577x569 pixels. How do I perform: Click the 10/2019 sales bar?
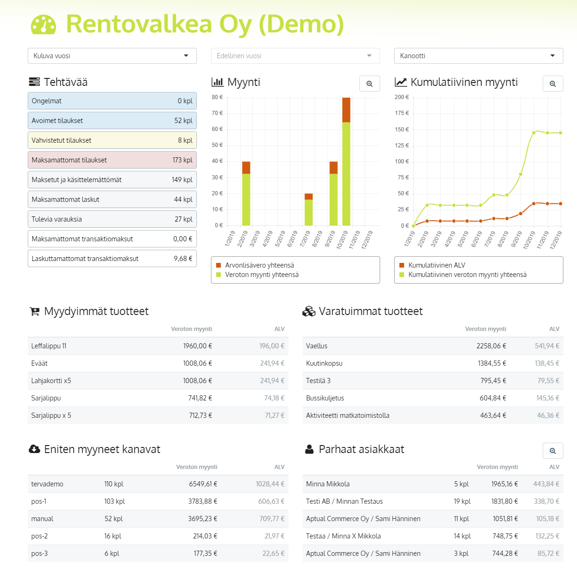pos(346,161)
